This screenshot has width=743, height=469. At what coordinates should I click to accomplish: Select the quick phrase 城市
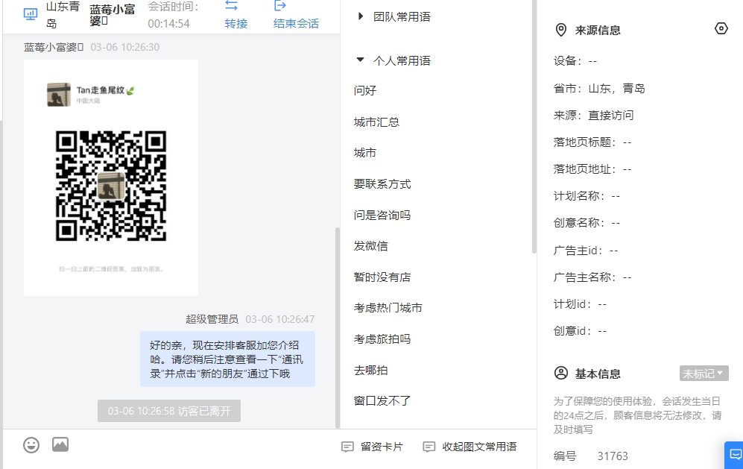coord(365,153)
